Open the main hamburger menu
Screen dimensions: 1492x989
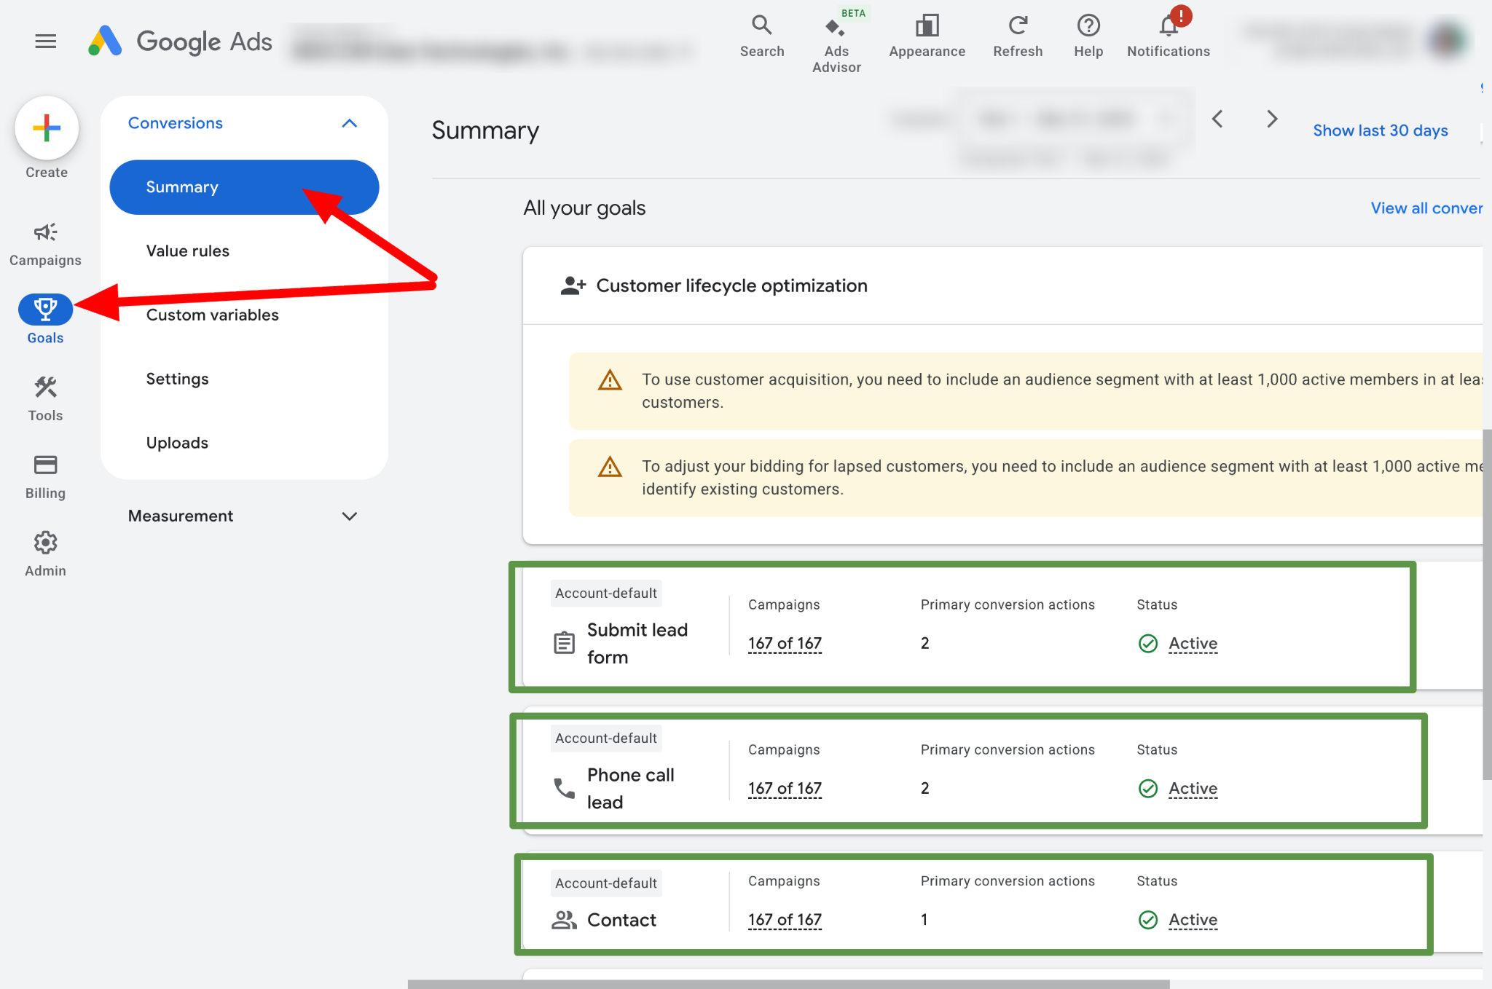click(45, 42)
